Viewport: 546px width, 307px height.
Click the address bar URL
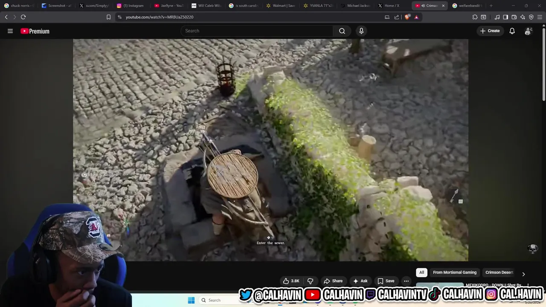tap(160, 17)
